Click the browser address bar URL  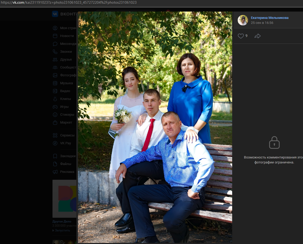coord(68,3)
